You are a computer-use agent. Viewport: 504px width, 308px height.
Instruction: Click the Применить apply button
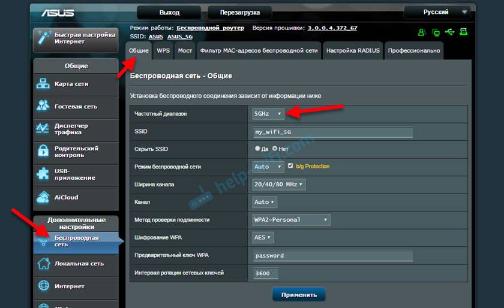[x=298, y=295]
